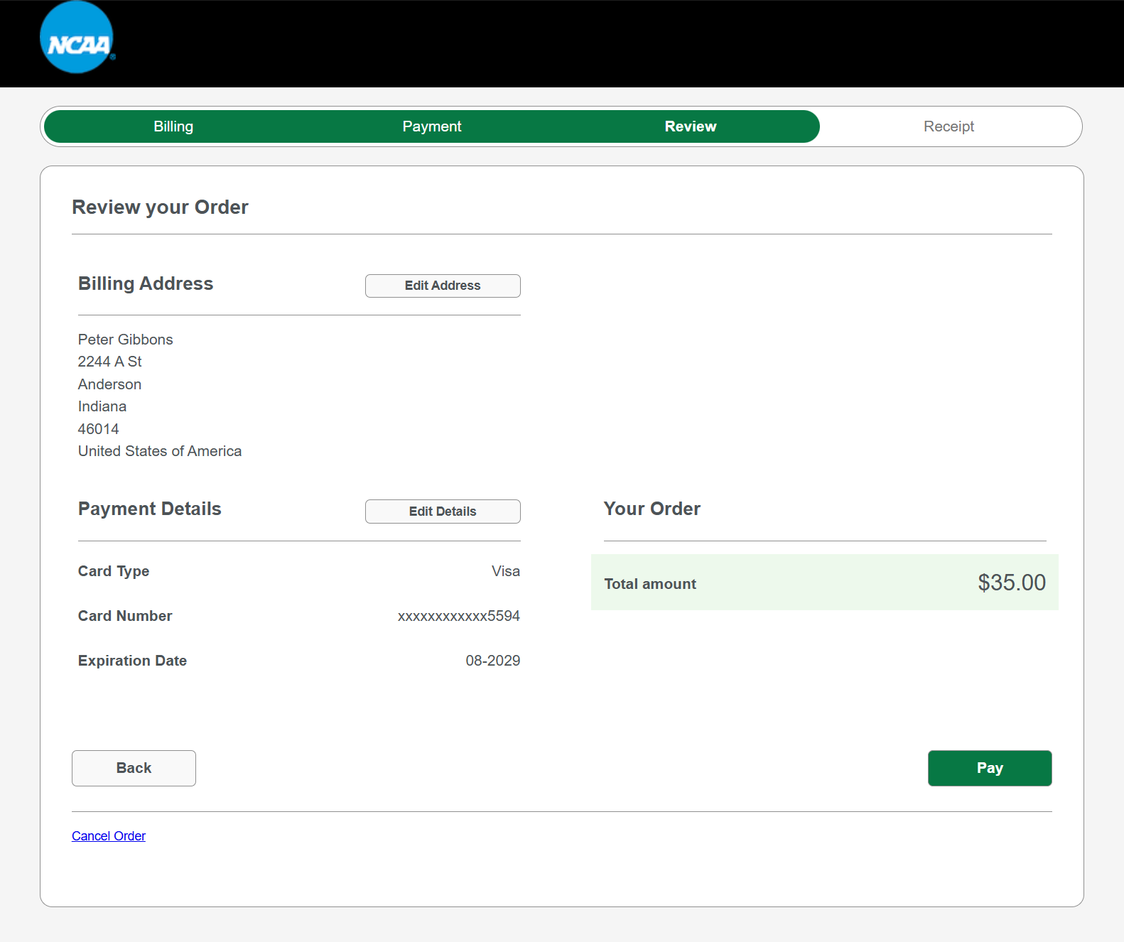
Task: Click the NCAA logo
Action: click(77, 38)
